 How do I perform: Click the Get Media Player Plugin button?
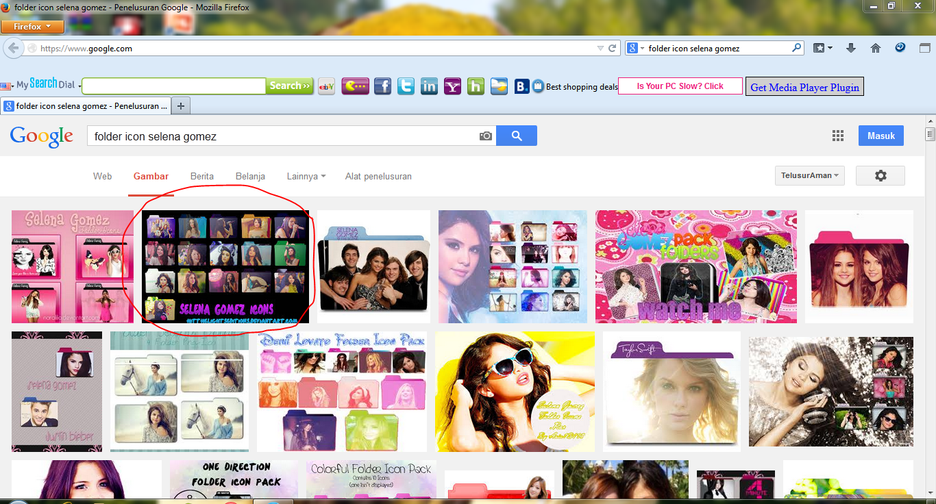[804, 87]
